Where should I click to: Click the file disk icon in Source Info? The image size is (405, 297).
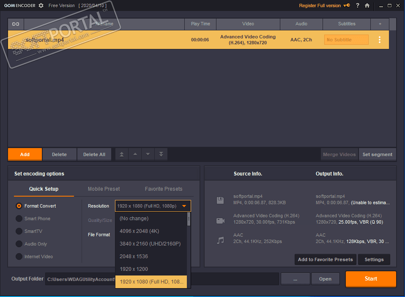(220, 200)
